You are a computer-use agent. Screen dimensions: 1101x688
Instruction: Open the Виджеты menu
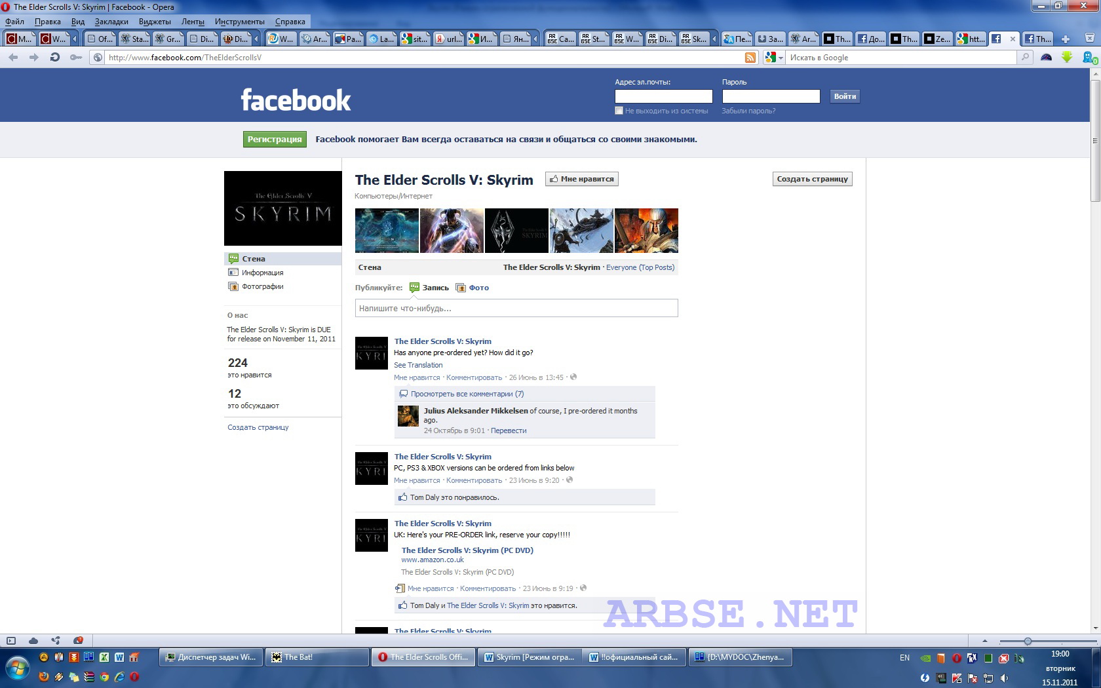tap(155, 22)
